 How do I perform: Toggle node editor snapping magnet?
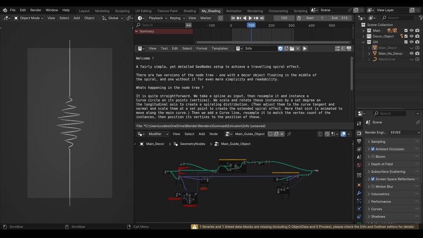(x=327, y=134)
